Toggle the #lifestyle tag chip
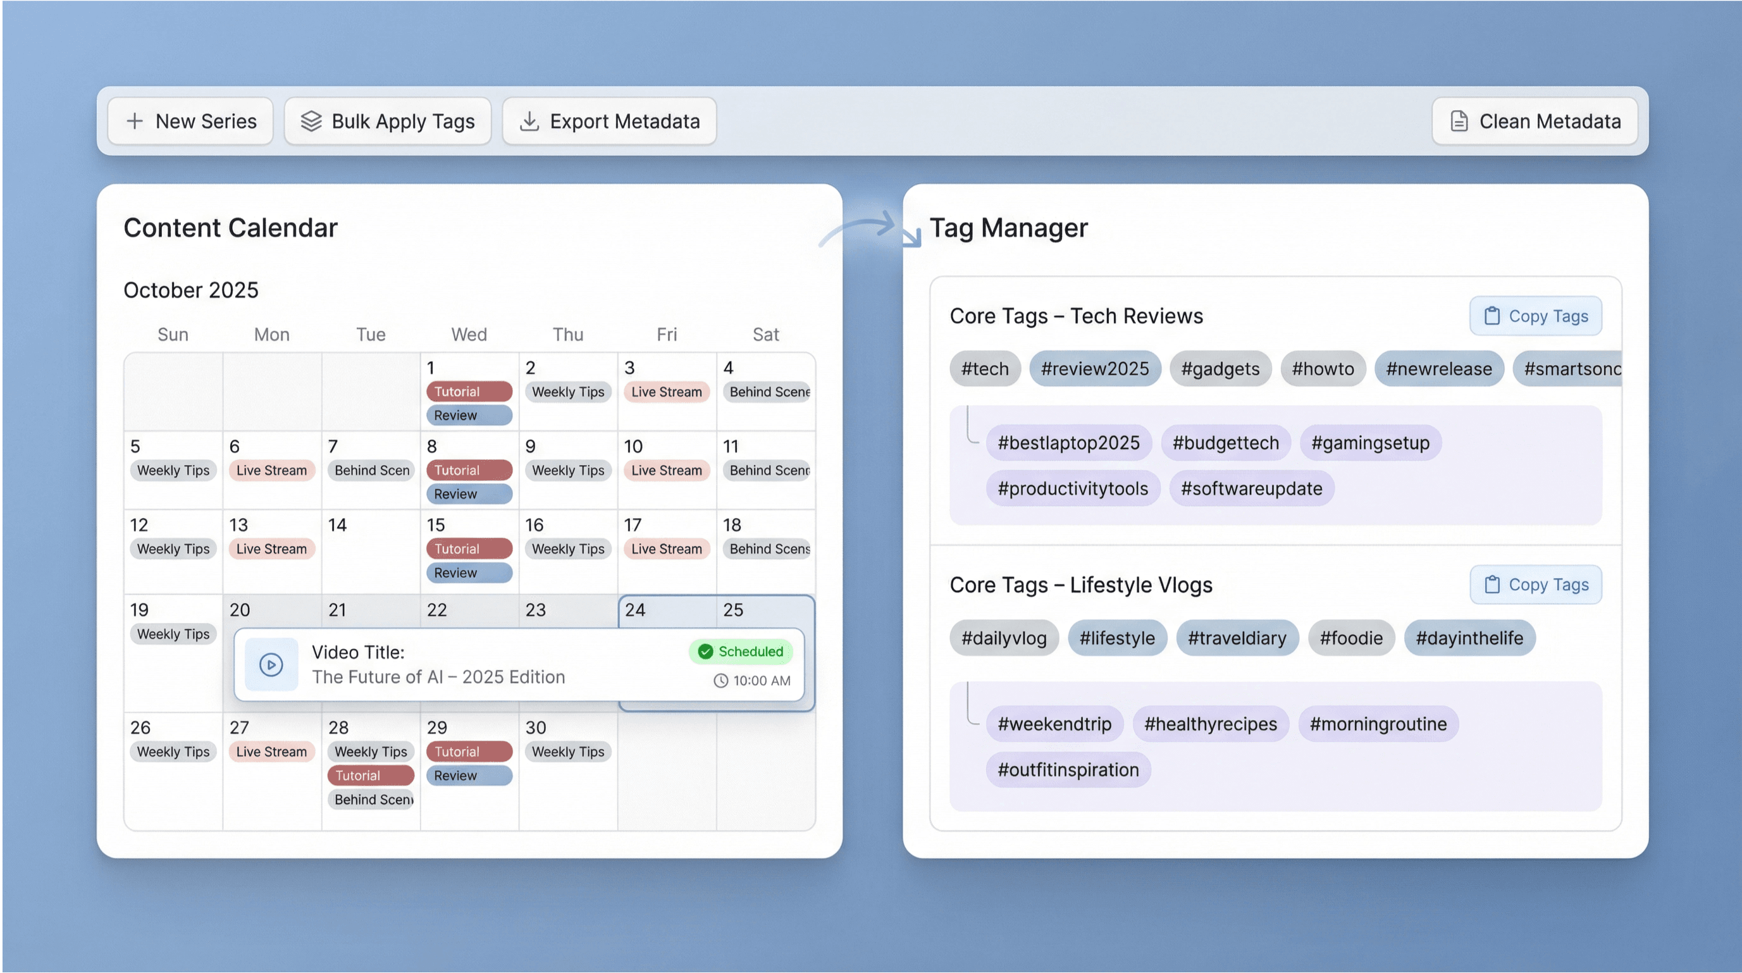This screenshot has width=1742, height=973. click(1116, 638)
